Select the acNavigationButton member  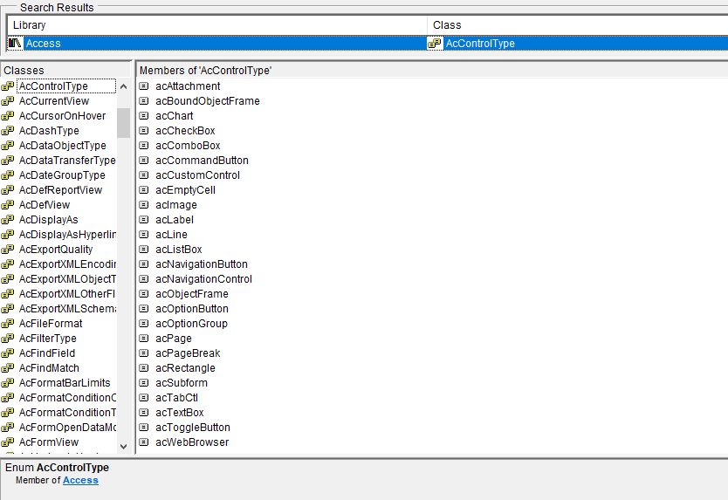point(202,264)
